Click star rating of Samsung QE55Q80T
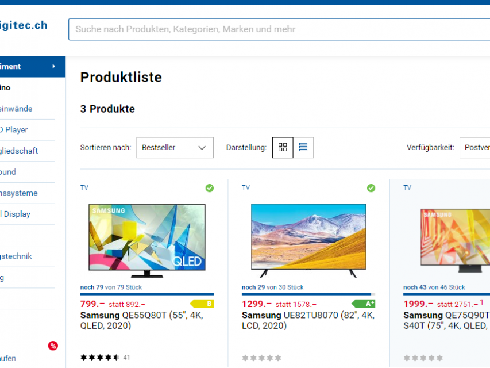 coord(100,358)
